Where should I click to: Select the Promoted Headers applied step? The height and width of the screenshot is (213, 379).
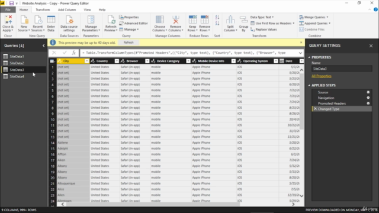342,104
